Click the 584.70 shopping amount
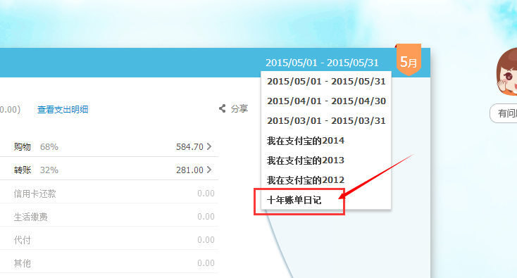Screen dimensions: 517x278 click(x=189, y=146)
